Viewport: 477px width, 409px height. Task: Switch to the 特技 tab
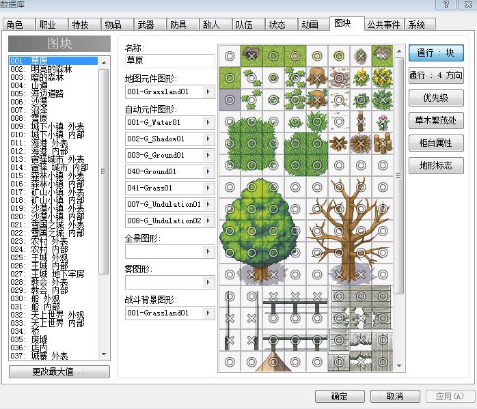pos(84,25)
